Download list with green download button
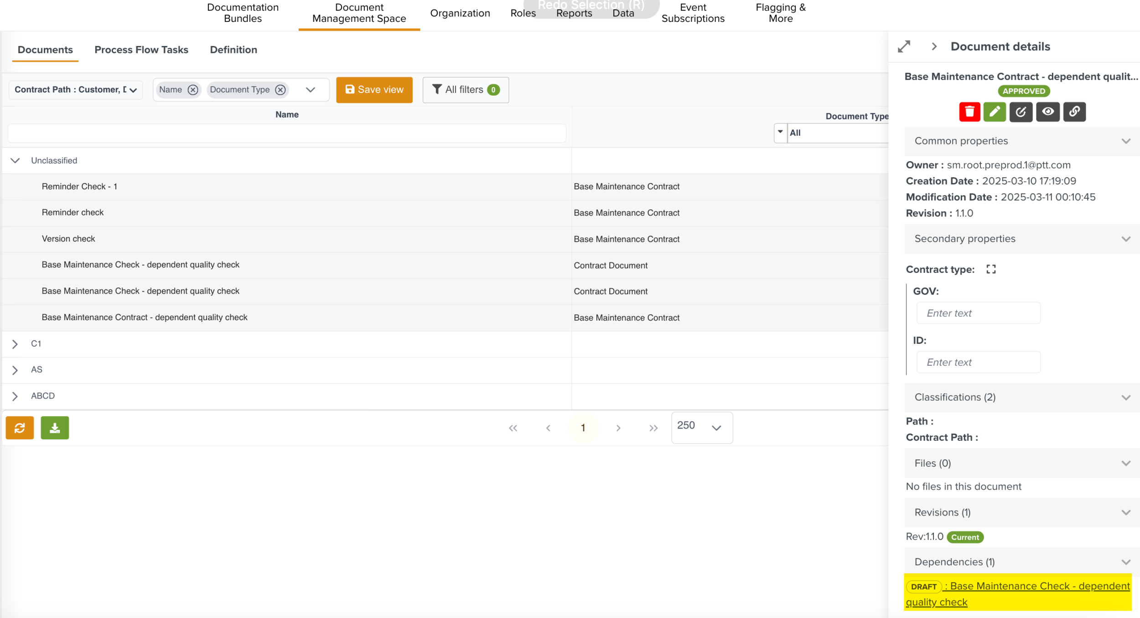Image resolution: width=1140 pixels, height=618 pixels. point(55,428)
